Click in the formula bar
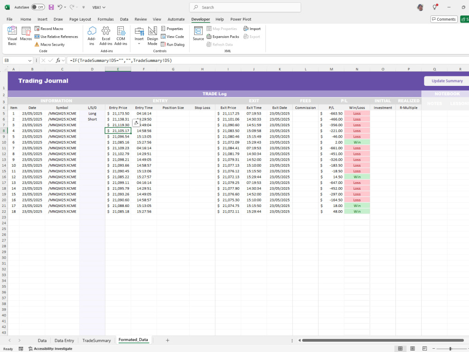The image size is (469, 352). click(x=268, y=61)
